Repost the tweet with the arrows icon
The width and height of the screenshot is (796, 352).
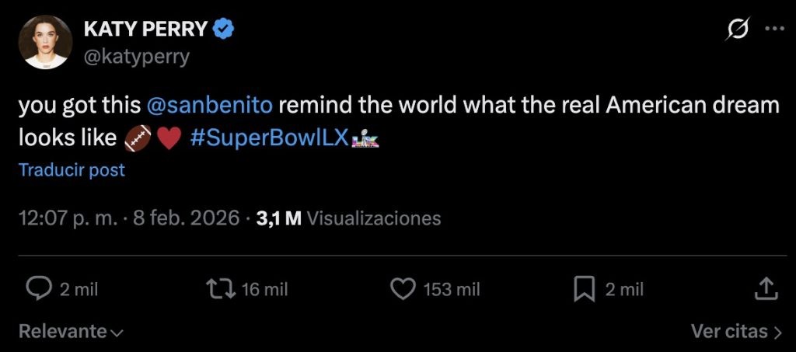click(x=220, y=289)
